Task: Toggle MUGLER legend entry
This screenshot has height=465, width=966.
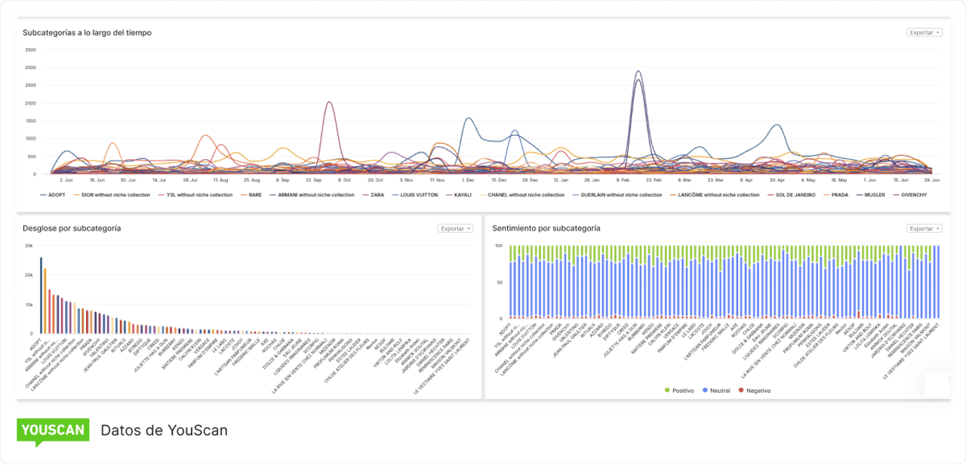Action: click(870, 195)
